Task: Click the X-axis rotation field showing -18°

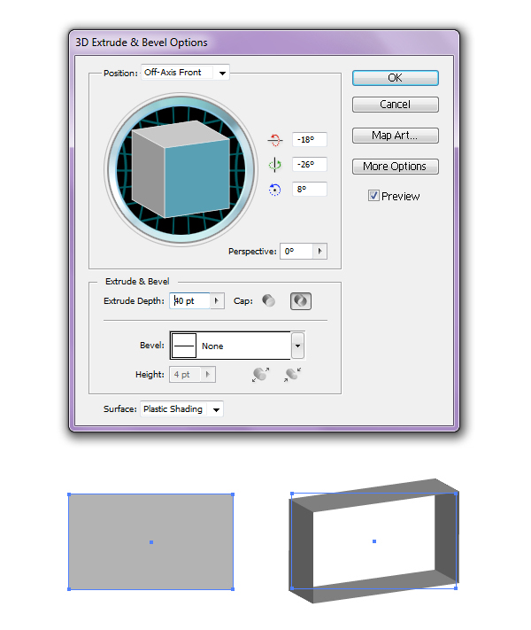Action: (310, 139)
